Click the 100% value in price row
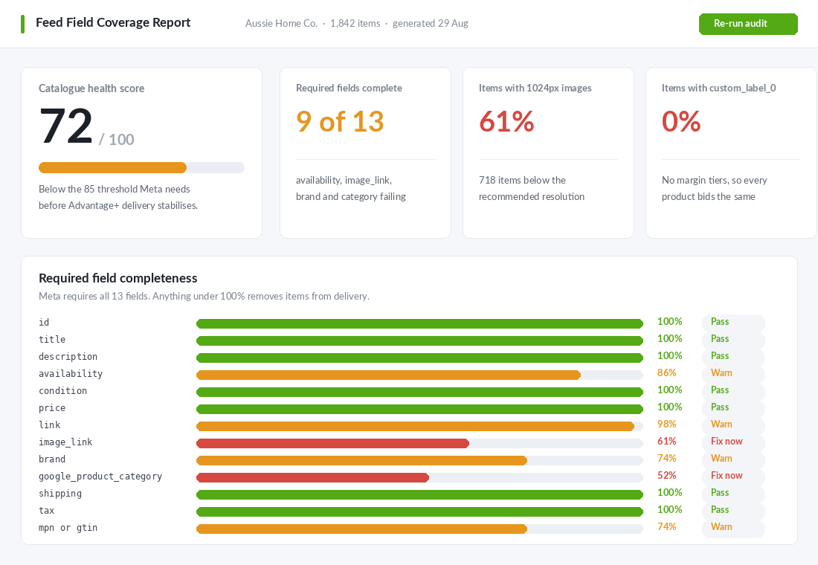Image resolution: width=818 pixels, height=565 pixels. click(670, 407)
